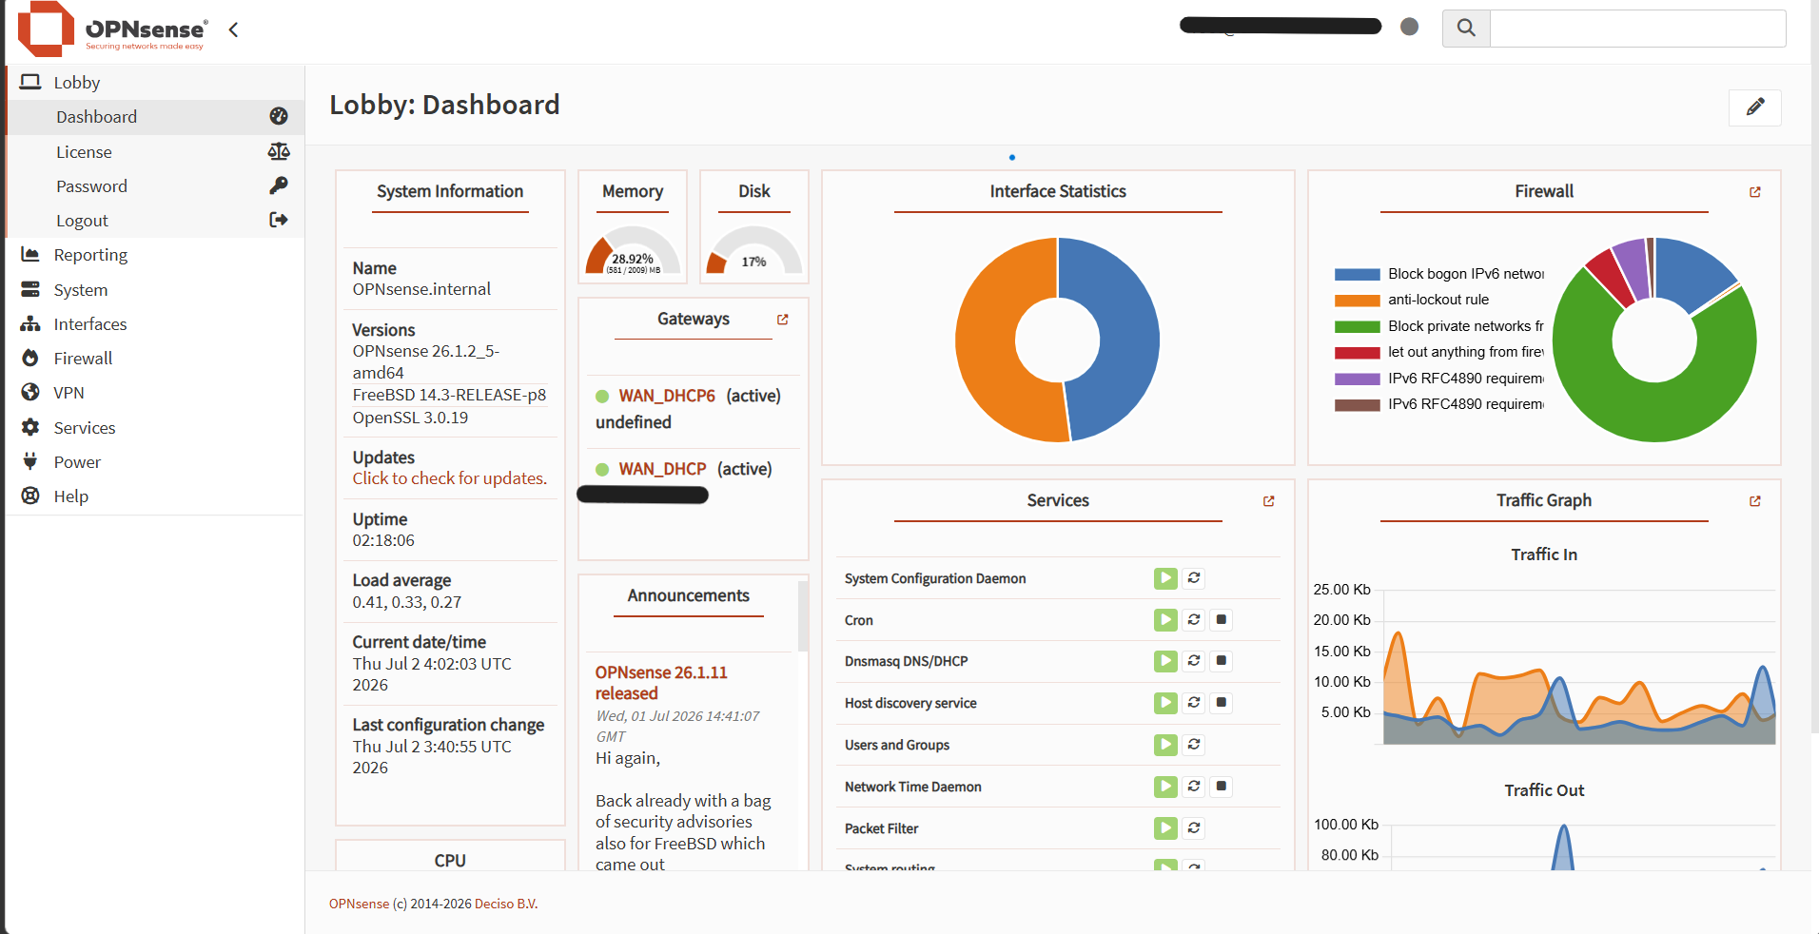This screenshot has height=934, width=1819.
Task: Click blue Block bogon IPv6 legend swatch
Action: (x=1357, y=274)
